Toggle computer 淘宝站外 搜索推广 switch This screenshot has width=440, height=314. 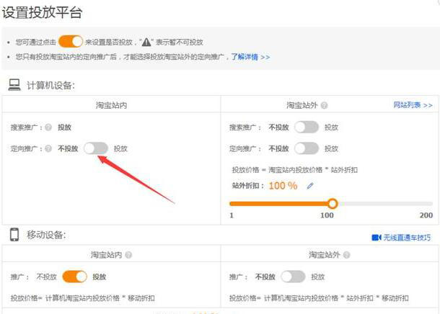point(307,127)
